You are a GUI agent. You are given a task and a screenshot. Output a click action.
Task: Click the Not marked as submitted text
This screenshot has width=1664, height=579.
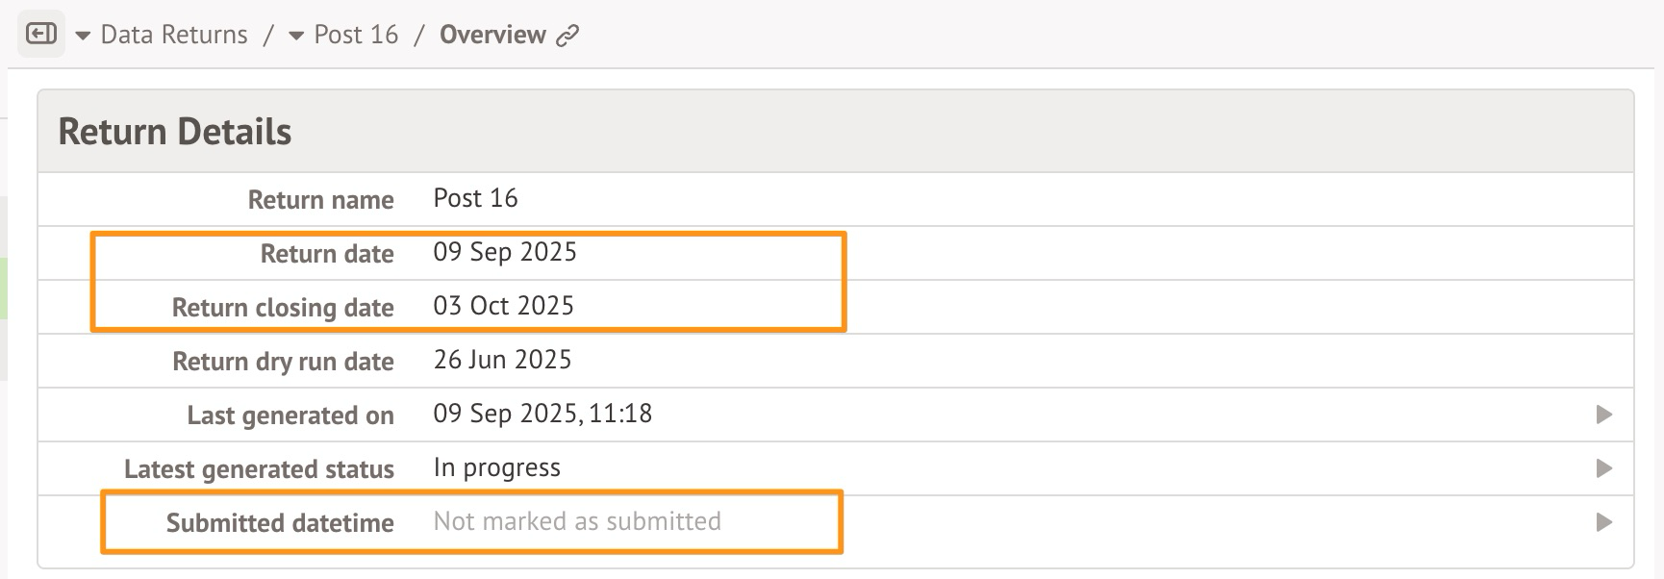tap(577, 521)
